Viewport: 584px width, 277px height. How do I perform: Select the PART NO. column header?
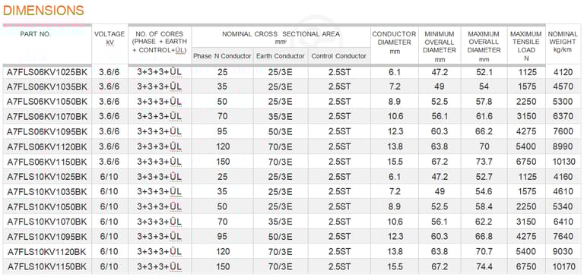(x=36, y=34)
